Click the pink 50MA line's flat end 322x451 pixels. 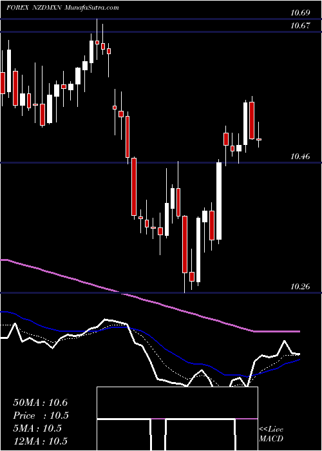pos(277,332)
